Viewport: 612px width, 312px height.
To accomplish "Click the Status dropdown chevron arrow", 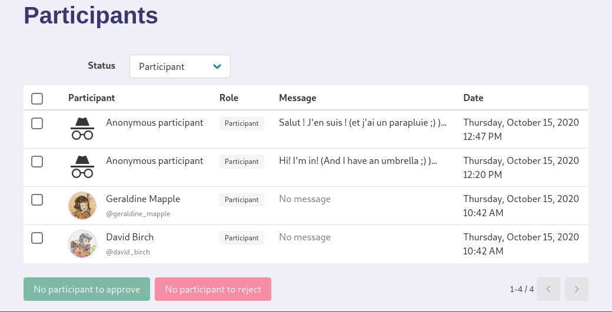I will coord(217,66).
